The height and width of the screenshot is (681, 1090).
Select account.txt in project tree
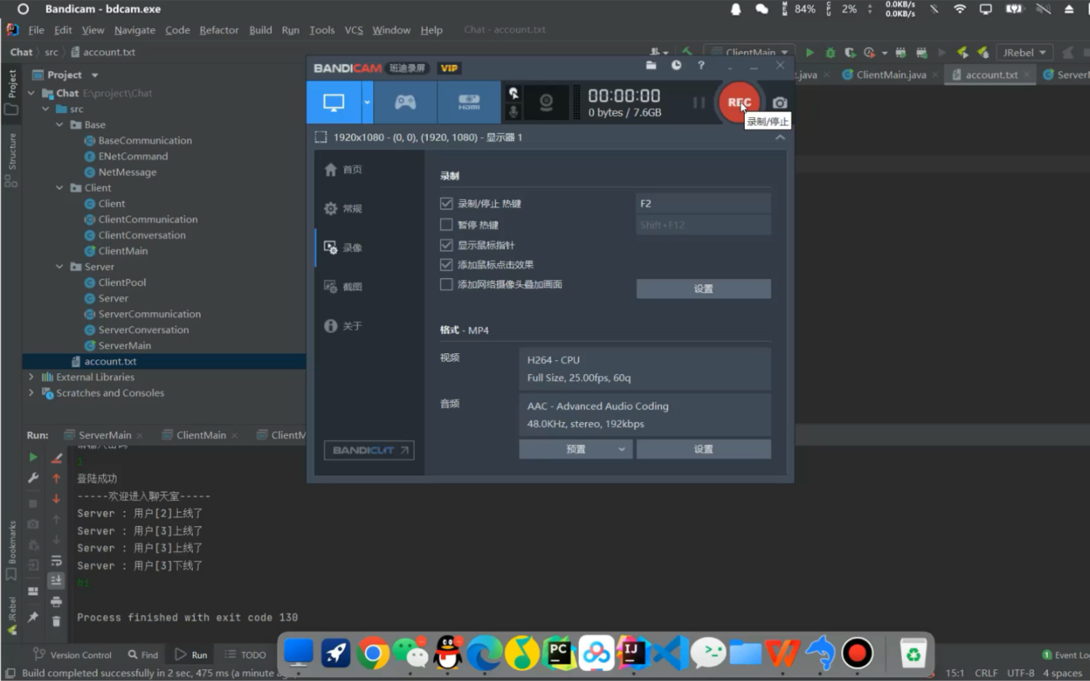110,362
